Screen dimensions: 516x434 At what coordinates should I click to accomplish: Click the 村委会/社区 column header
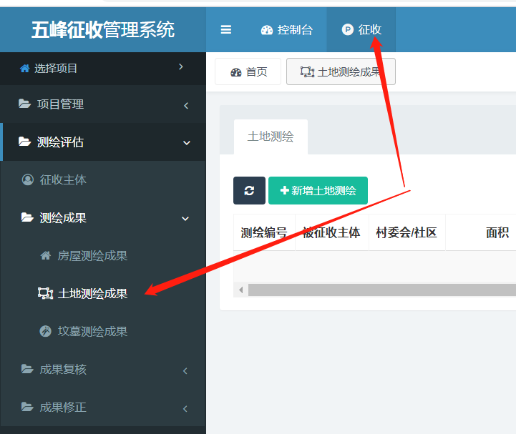[407, 232]
